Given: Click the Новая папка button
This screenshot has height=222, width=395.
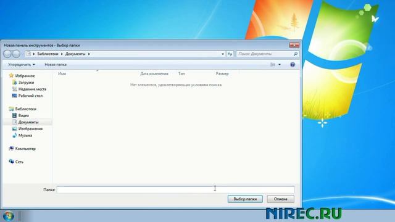Looking at the screenshot, I should (56, 65).
